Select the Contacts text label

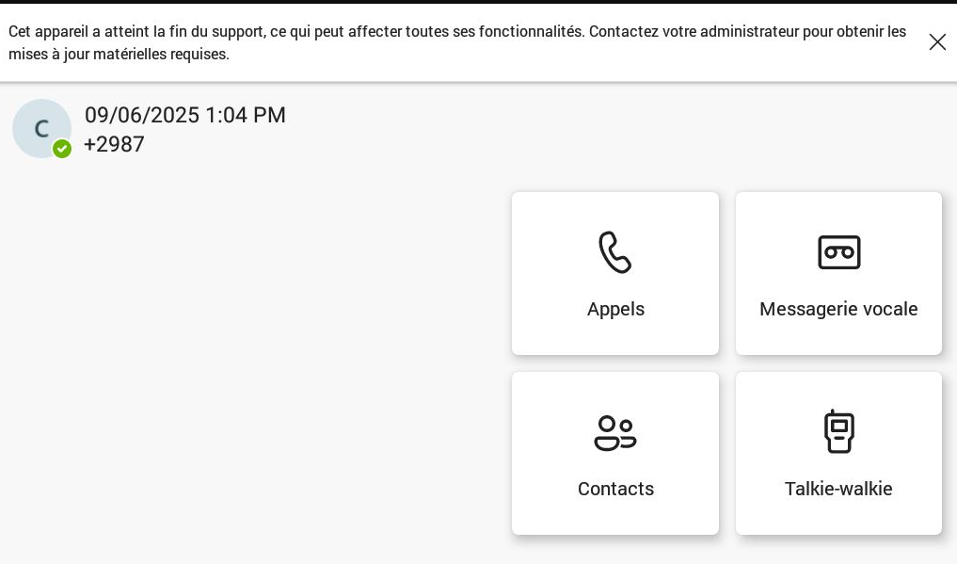coord(615,489)
